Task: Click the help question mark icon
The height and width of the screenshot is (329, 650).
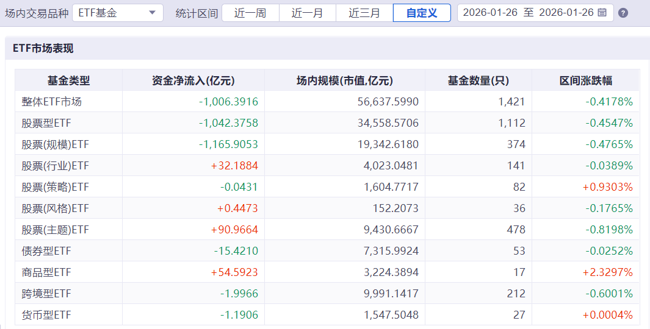Action: click(623, 13)
